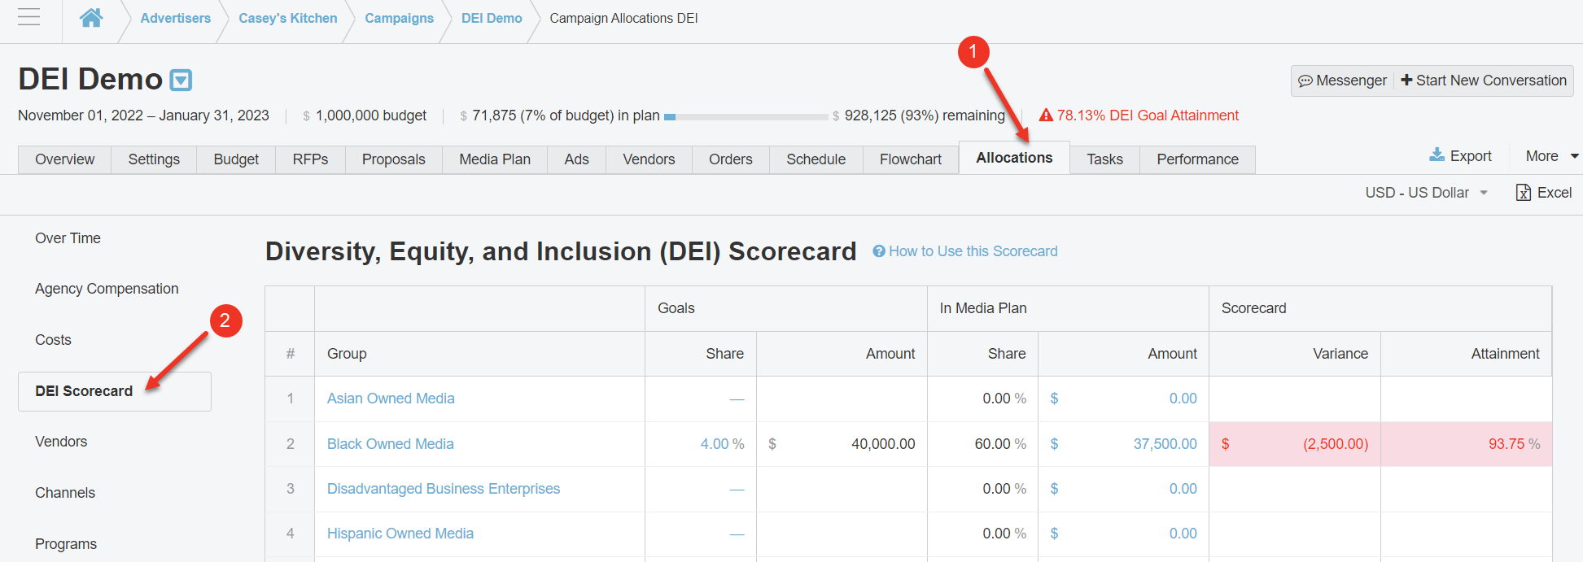Viewport: 1583px width, 562px height.
Task: Export to Excel
Action: [1544, 193]
